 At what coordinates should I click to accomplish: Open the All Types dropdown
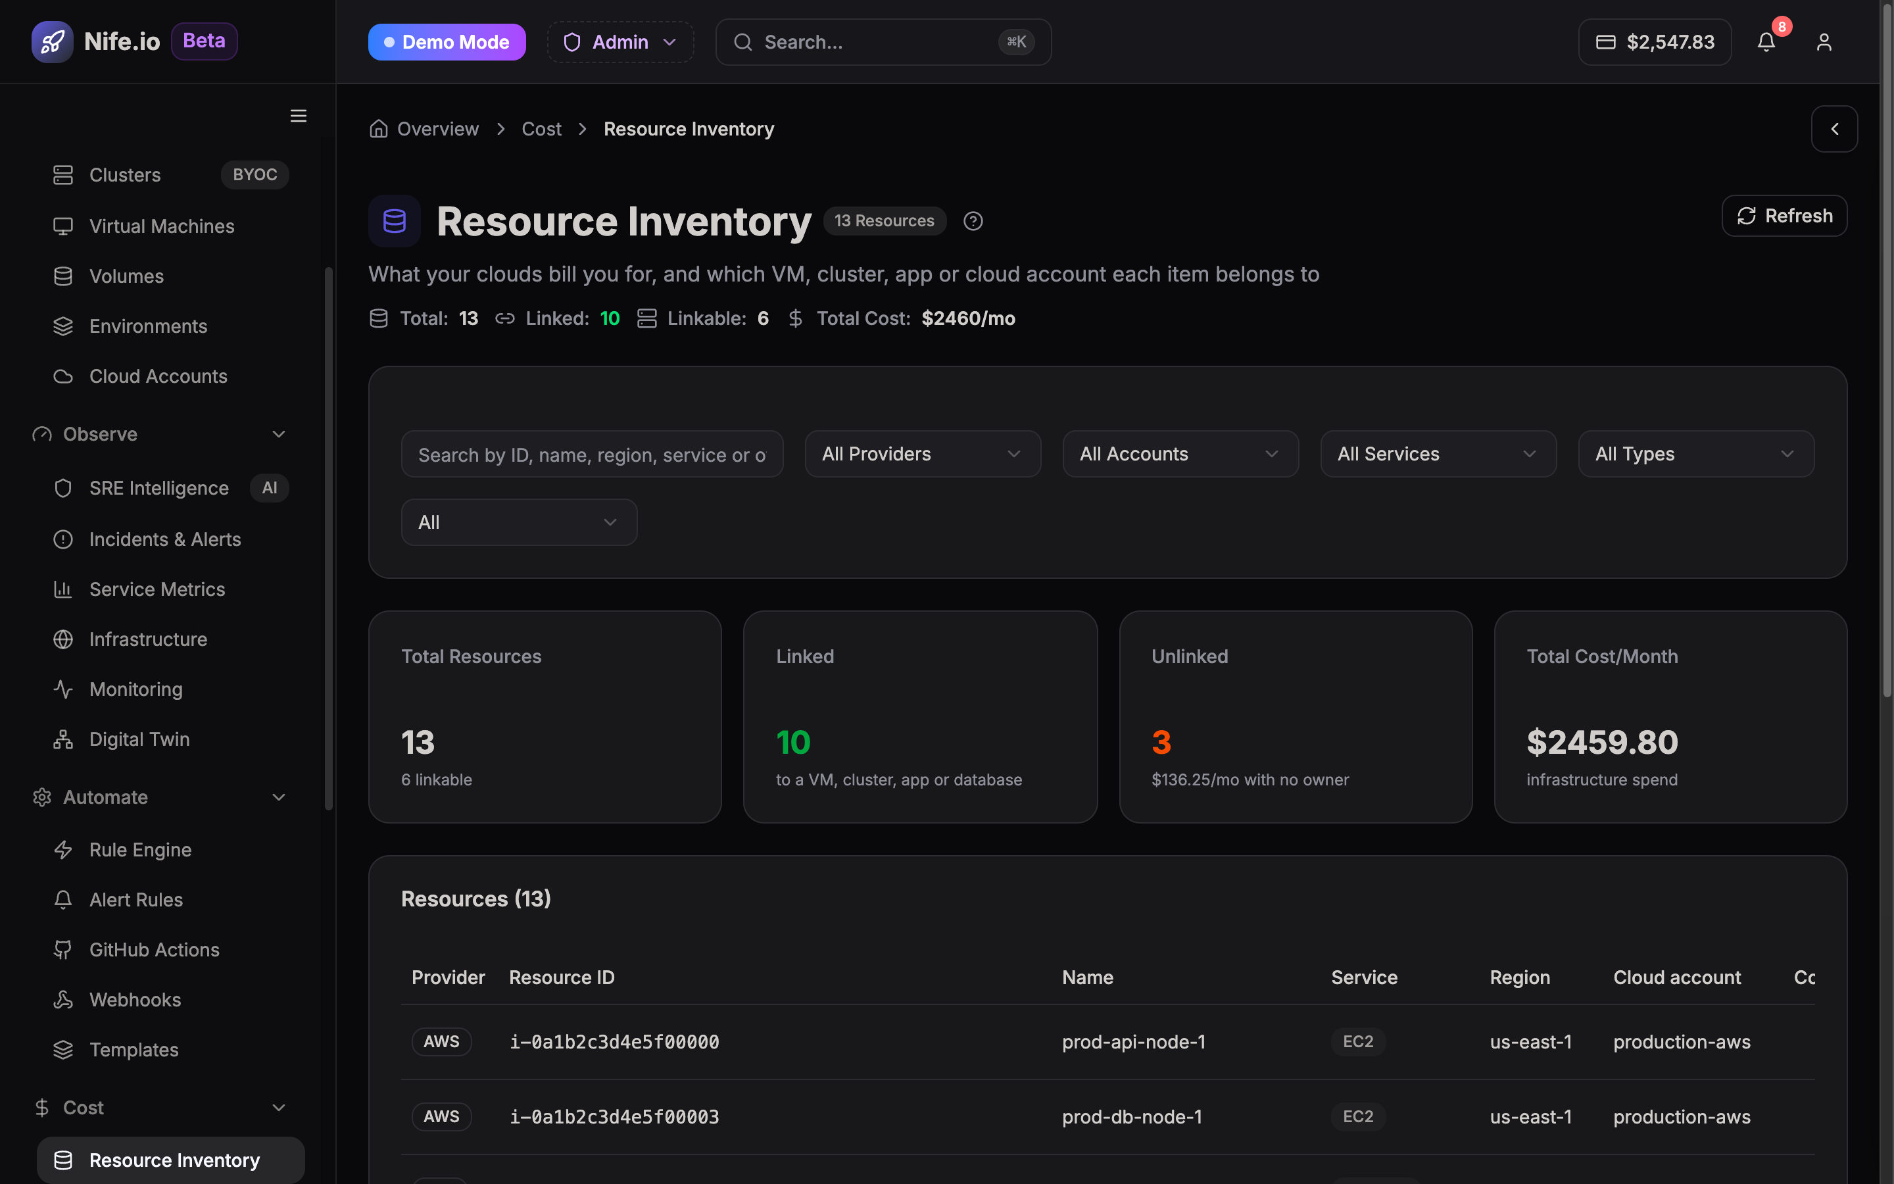tap(1696, 454)
